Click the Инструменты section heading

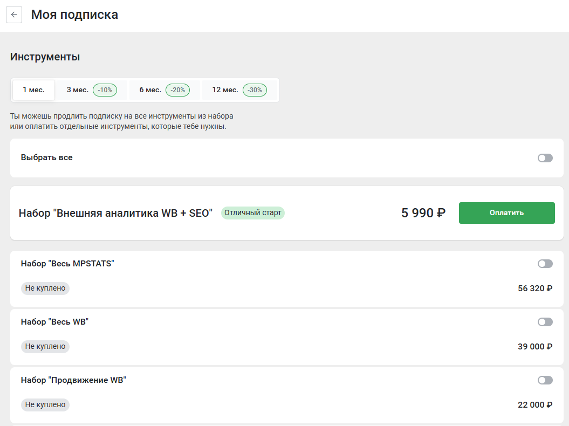pos(45,57)
